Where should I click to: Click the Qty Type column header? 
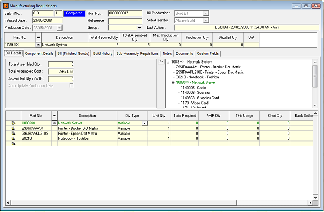click(132, 115)
